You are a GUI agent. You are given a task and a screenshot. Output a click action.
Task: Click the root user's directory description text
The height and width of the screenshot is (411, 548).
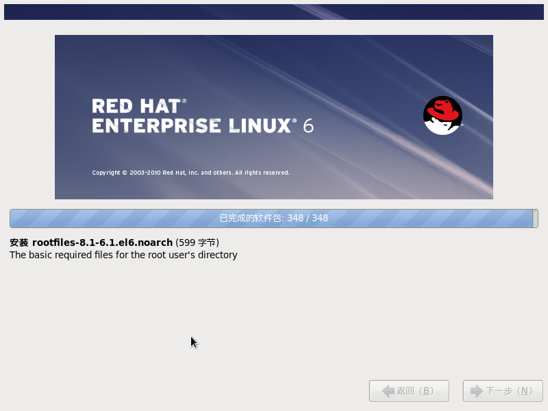[123, 255]
